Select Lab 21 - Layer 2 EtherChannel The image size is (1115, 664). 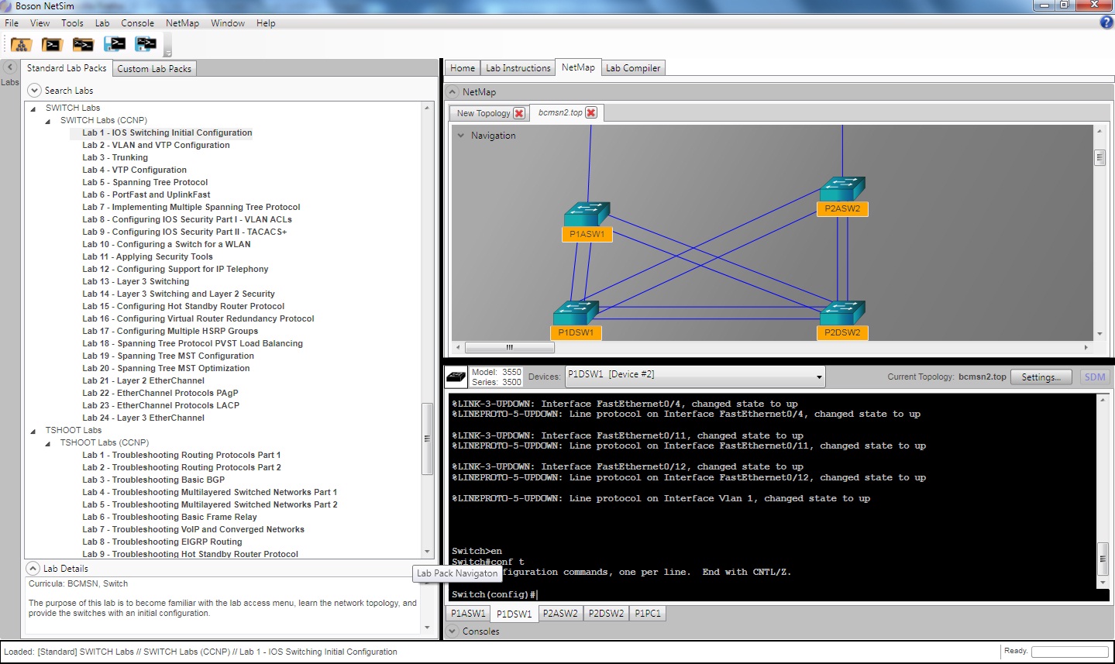pyautogui.click(x=143, y=380)
